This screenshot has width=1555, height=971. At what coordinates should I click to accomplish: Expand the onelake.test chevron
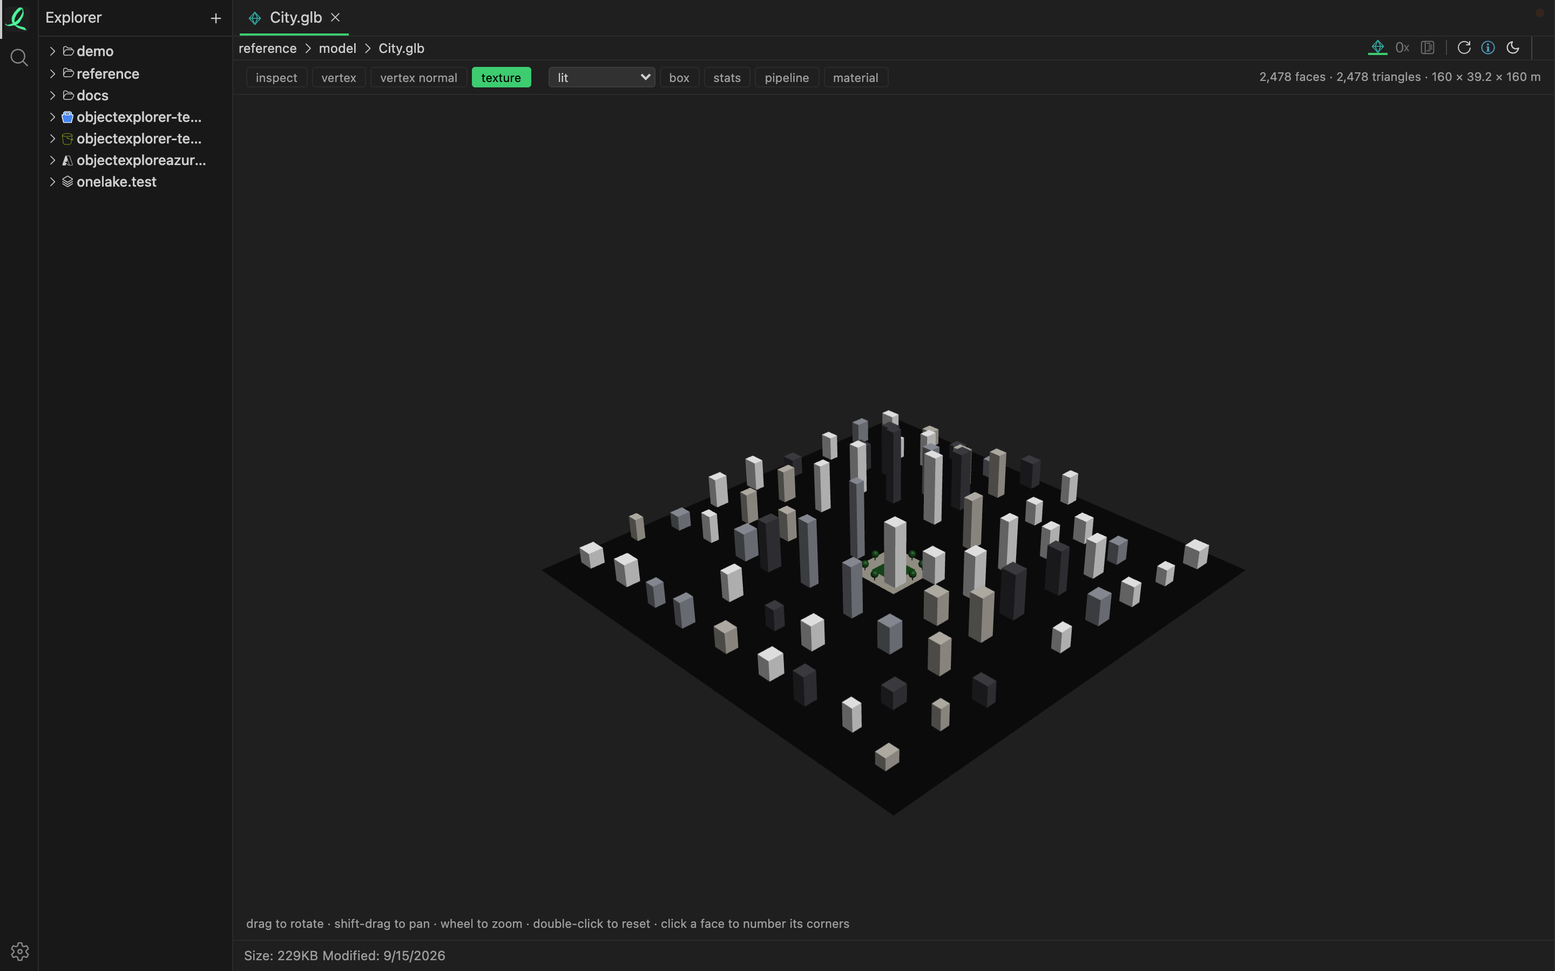point(53,182)
